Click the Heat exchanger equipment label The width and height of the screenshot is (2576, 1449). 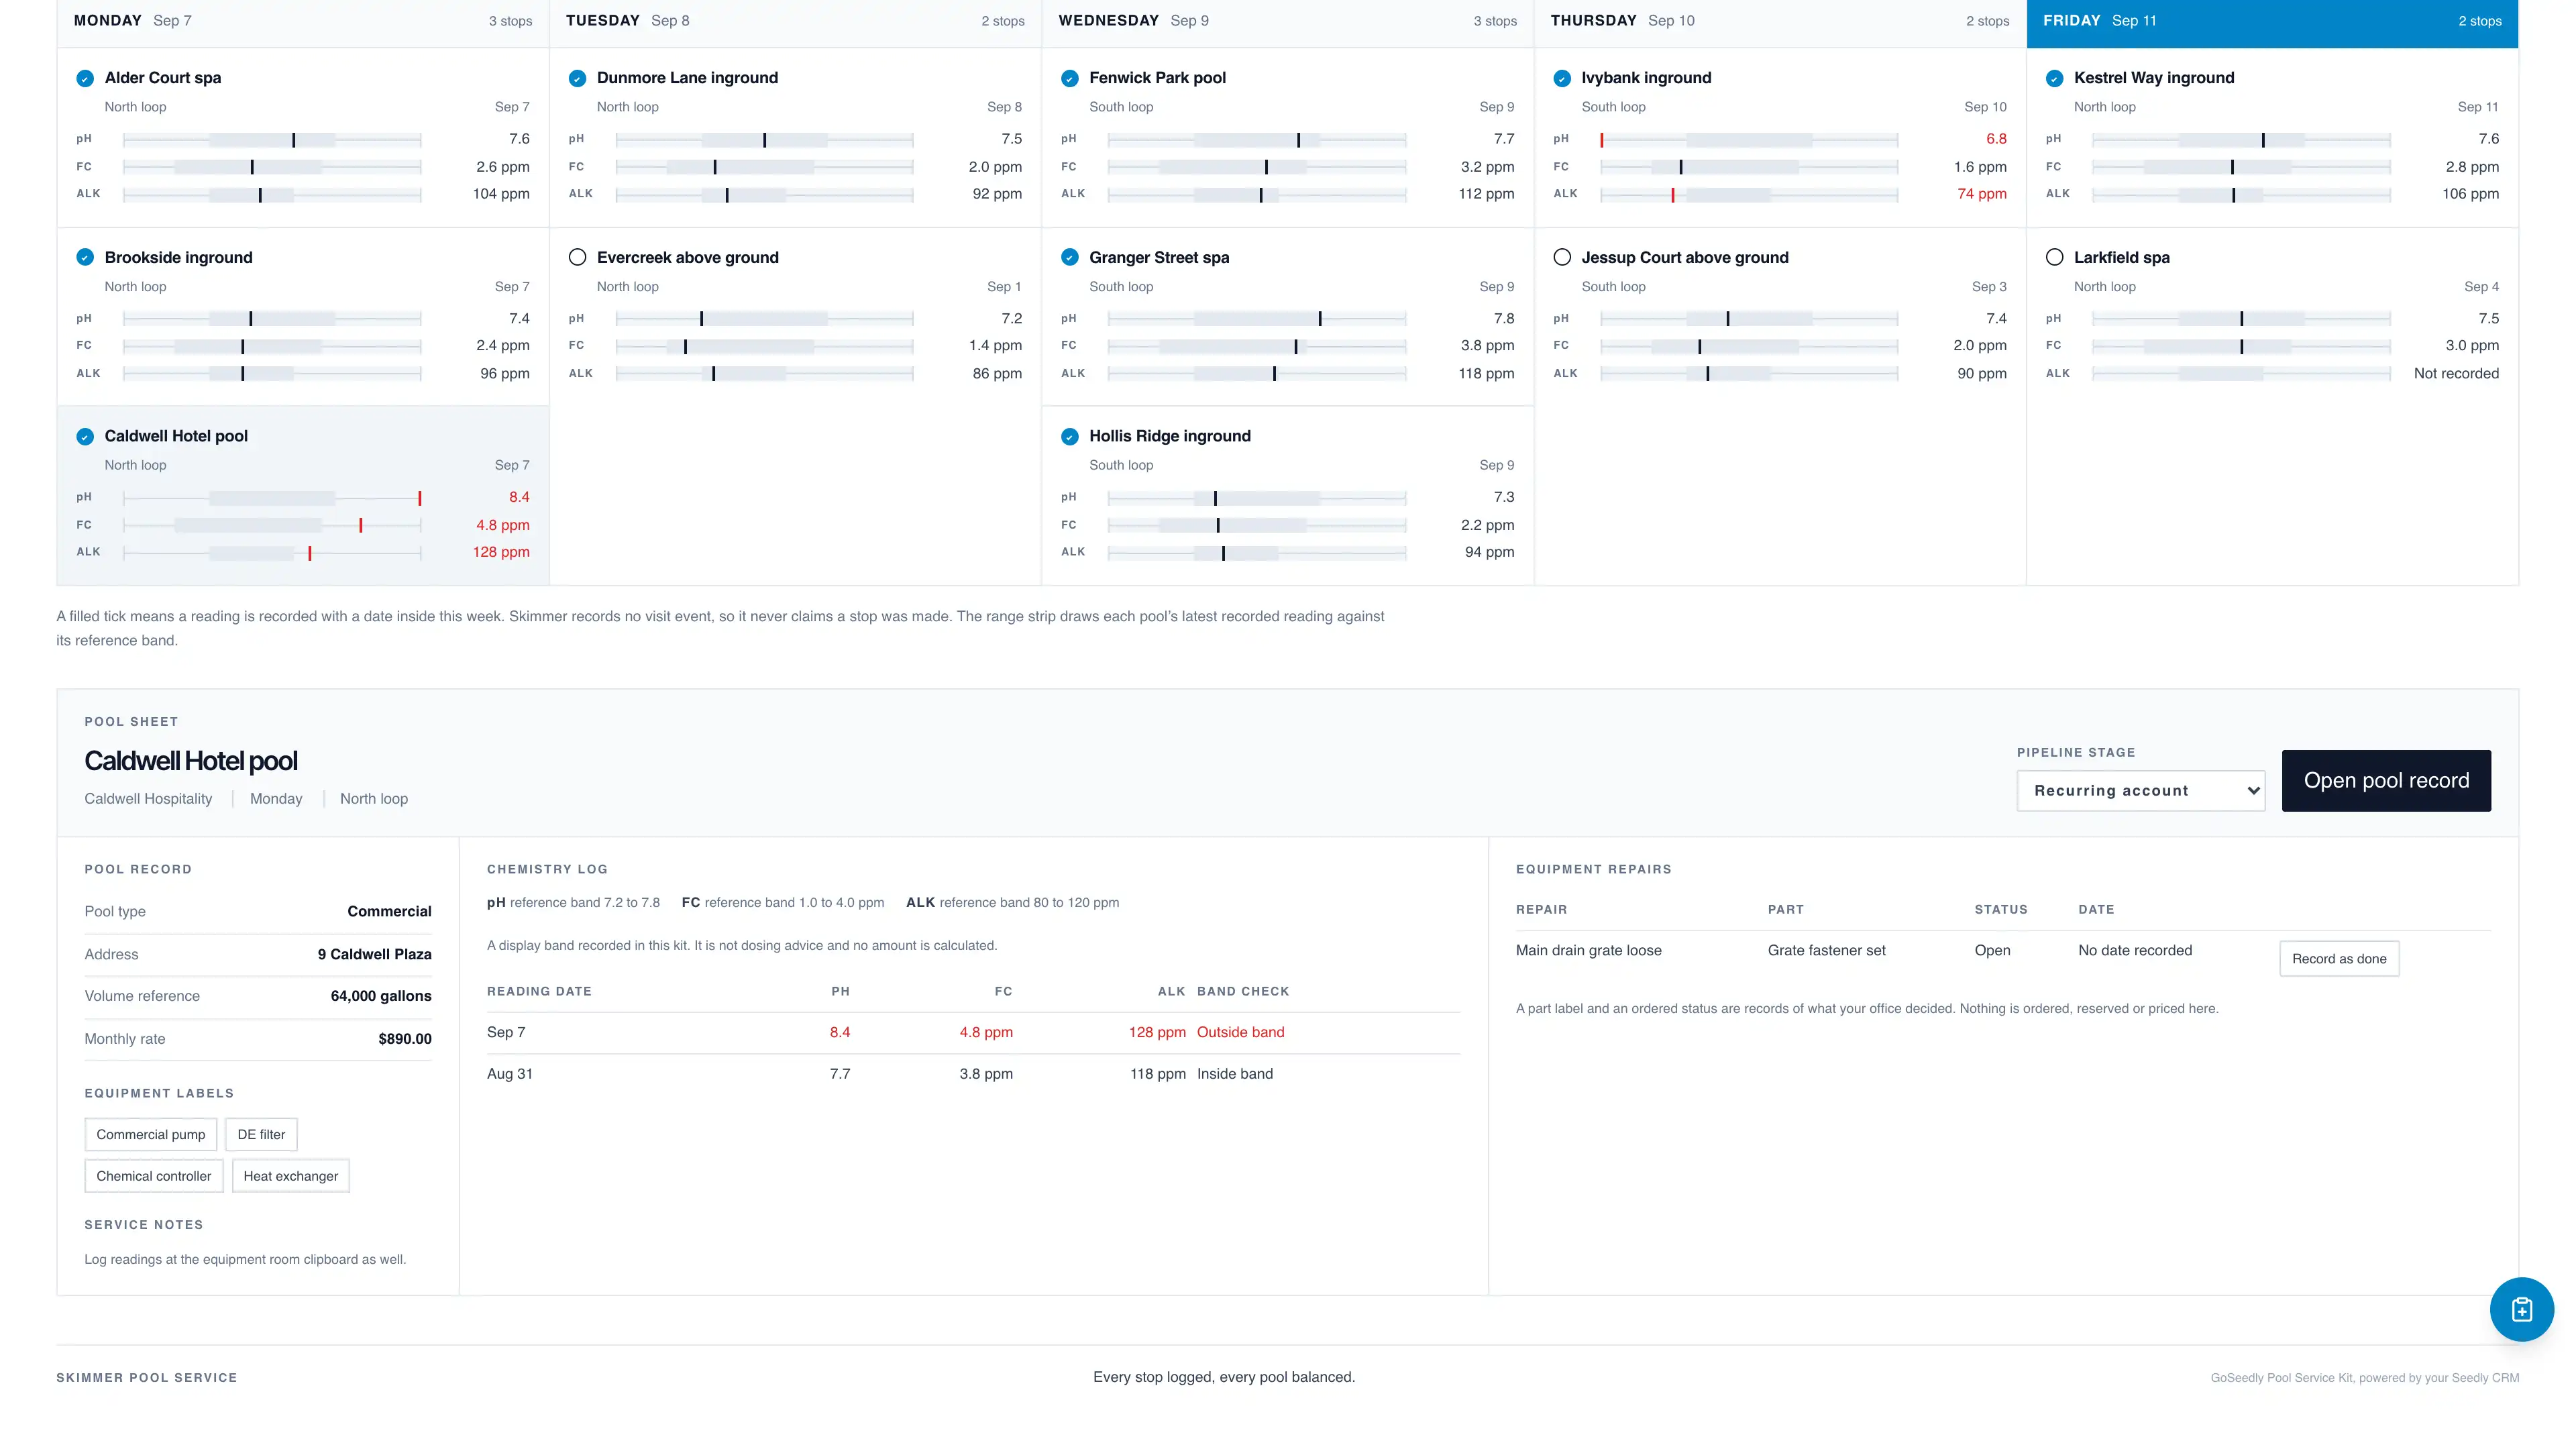pos(291,1176)
